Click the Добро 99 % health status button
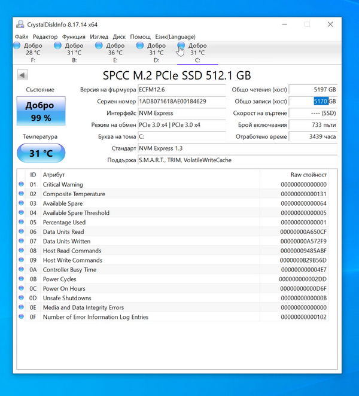 41,111
